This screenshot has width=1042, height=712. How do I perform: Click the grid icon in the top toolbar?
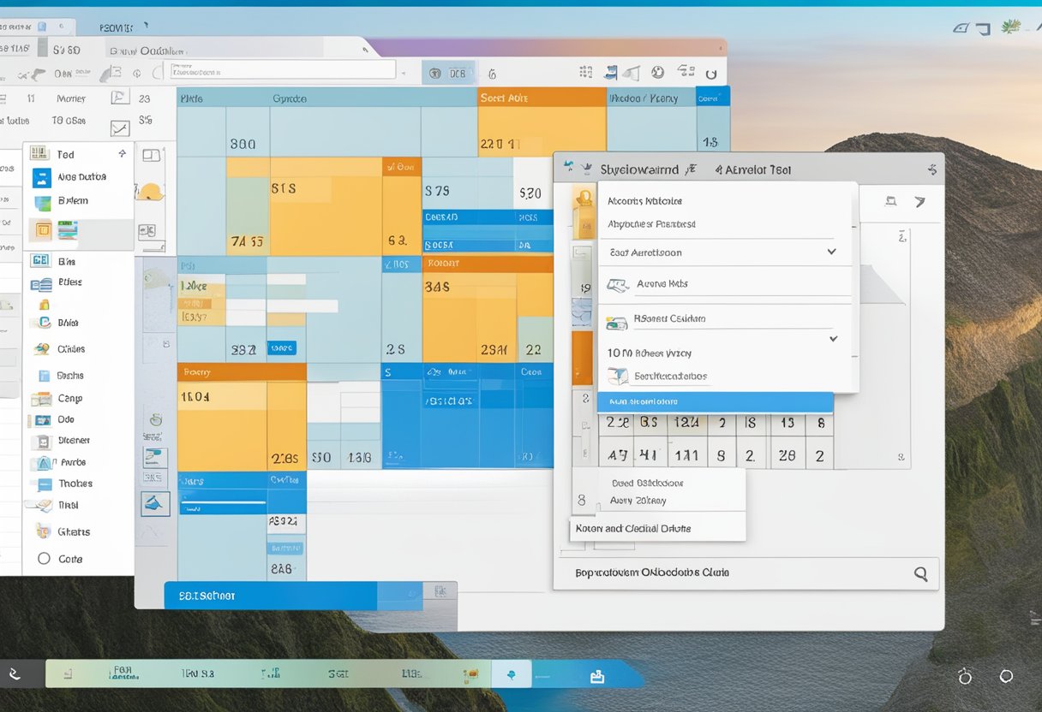(x=586, y=73)
